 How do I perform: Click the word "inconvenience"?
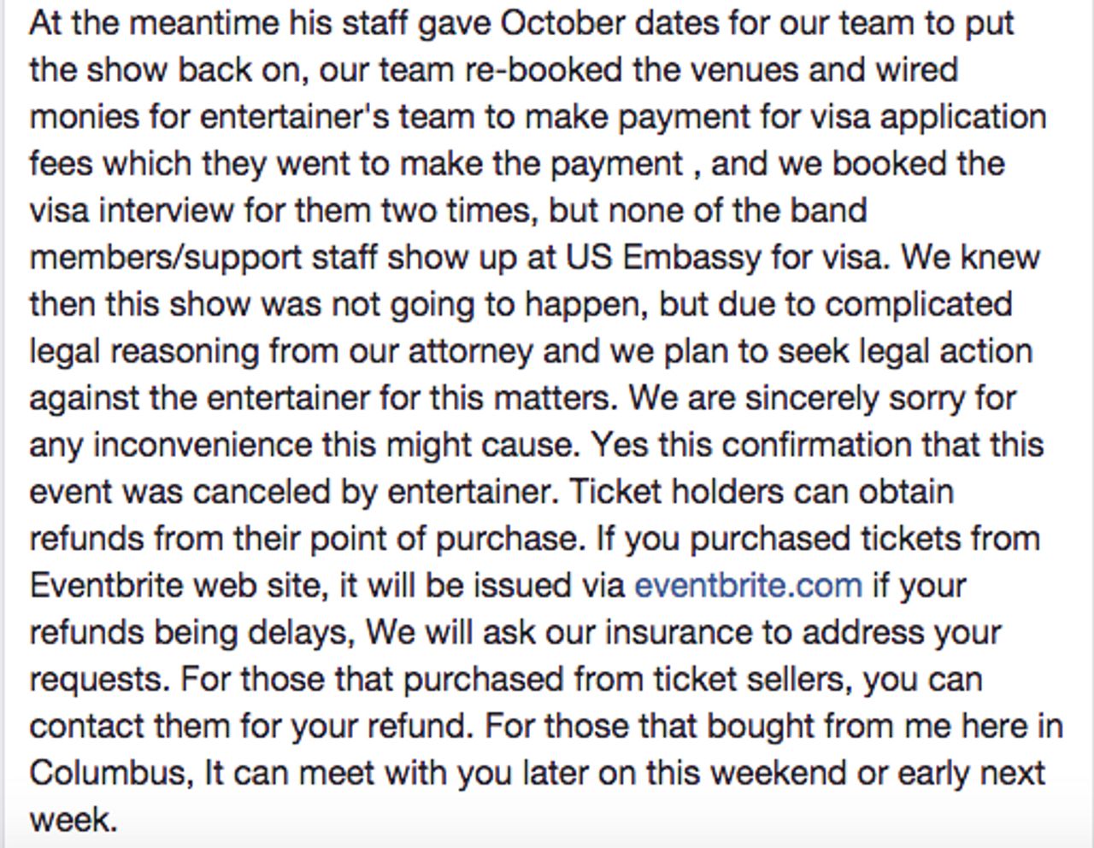(x=203, y=445)
